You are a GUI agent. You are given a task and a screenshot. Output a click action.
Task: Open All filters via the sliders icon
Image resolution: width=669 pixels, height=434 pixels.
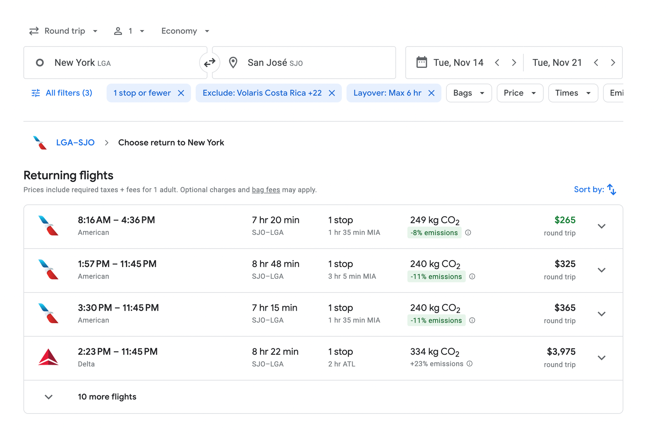pyautogui.click(x=36, y=93)
